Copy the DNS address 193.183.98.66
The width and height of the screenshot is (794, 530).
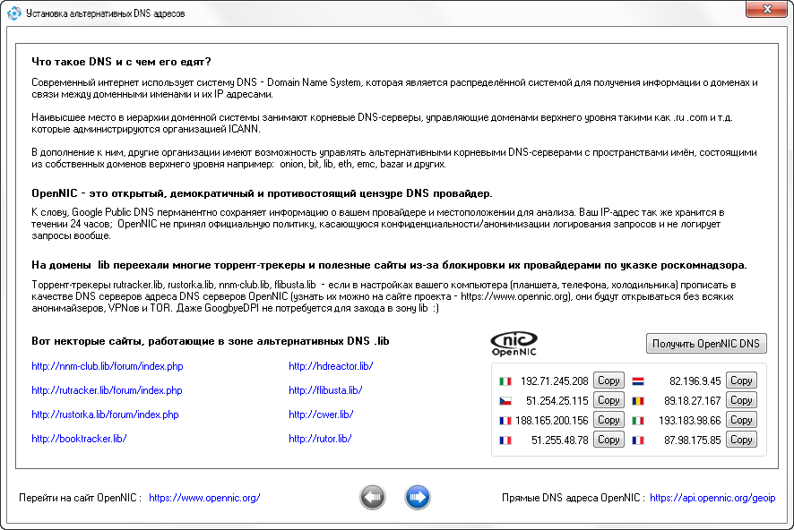click(x=741, y=420)
